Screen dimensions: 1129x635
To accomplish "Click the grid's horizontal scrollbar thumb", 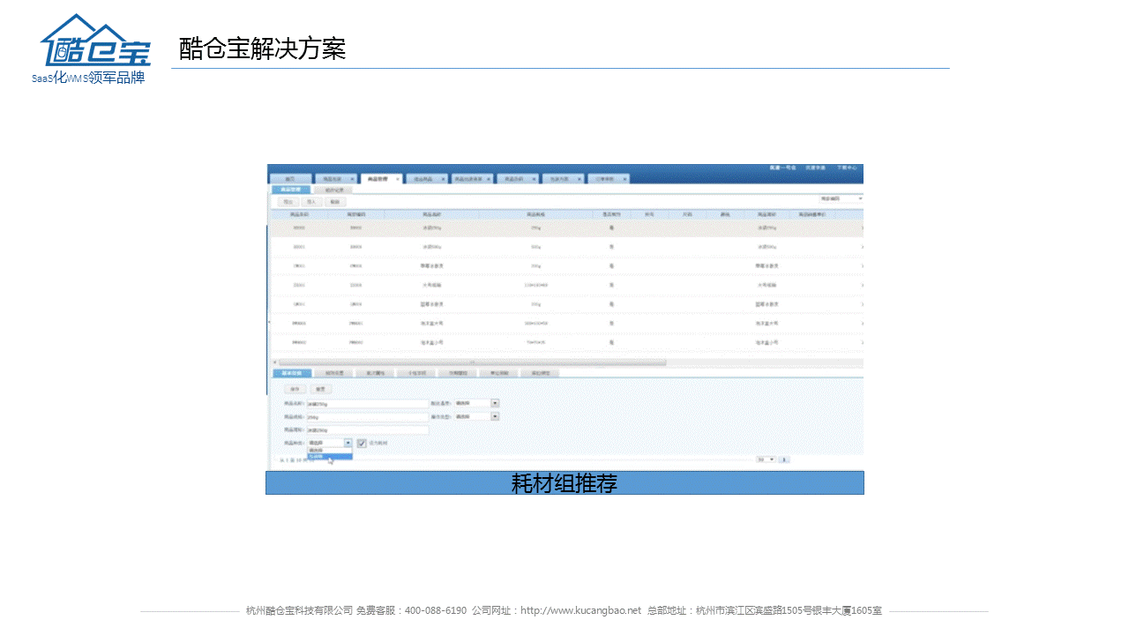I will 475,362.
